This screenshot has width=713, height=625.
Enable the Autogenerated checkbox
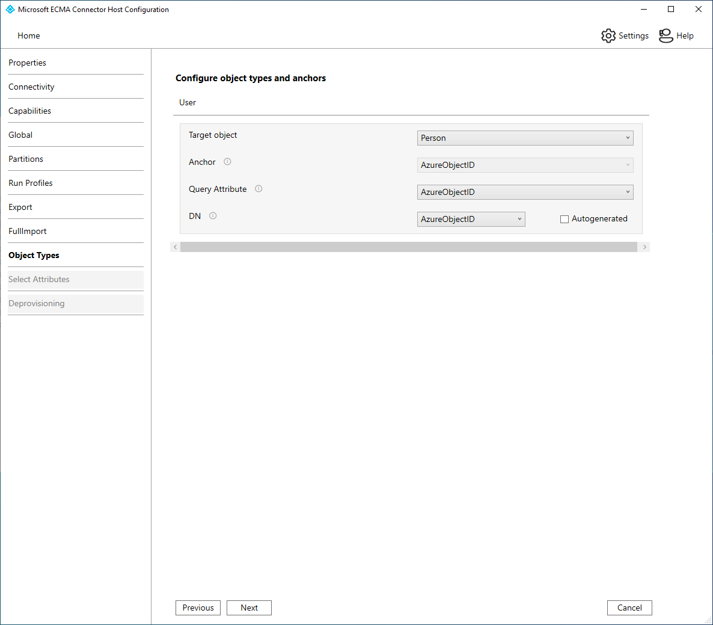[x=565, y=219]
